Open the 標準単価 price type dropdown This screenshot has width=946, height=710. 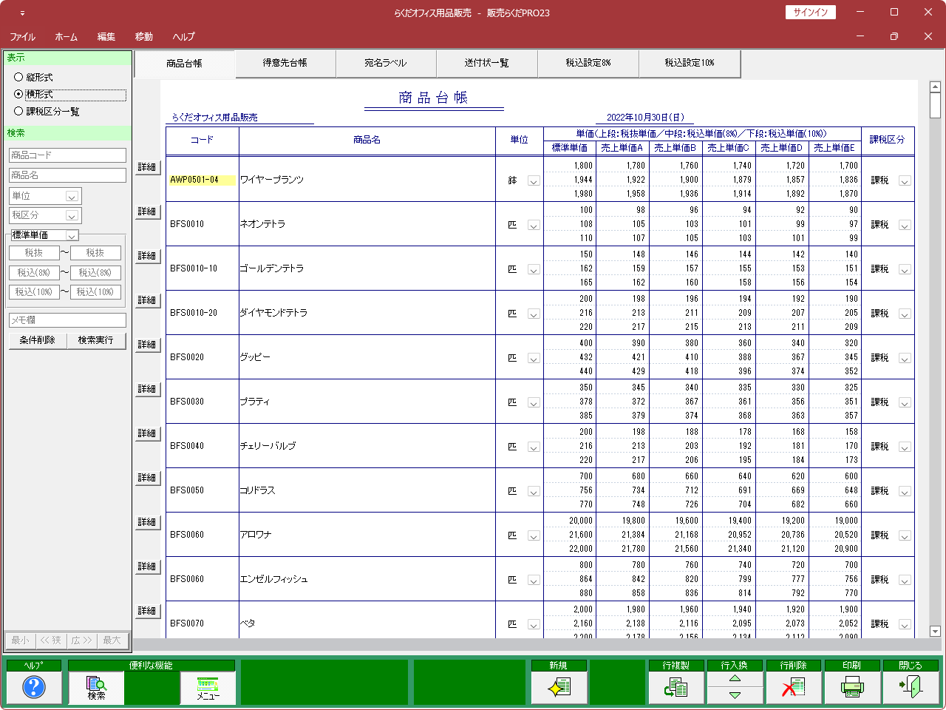coord(72,235)
